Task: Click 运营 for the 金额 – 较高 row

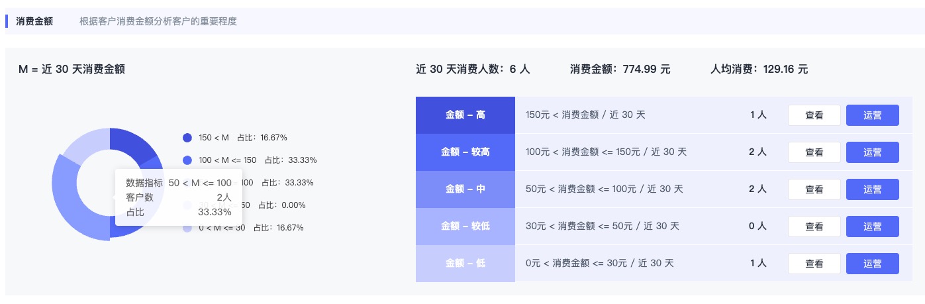Action: 873,152
